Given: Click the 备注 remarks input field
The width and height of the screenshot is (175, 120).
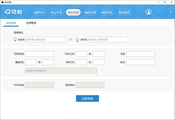Looking at the screenshot, I should [140, 62].
